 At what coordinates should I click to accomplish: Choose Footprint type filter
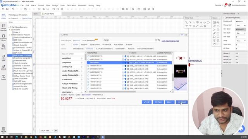[x=84, y=45]
